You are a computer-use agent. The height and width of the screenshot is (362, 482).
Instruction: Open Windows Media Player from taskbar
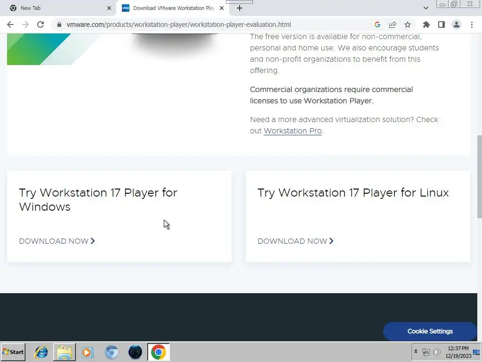pos(88,352)
